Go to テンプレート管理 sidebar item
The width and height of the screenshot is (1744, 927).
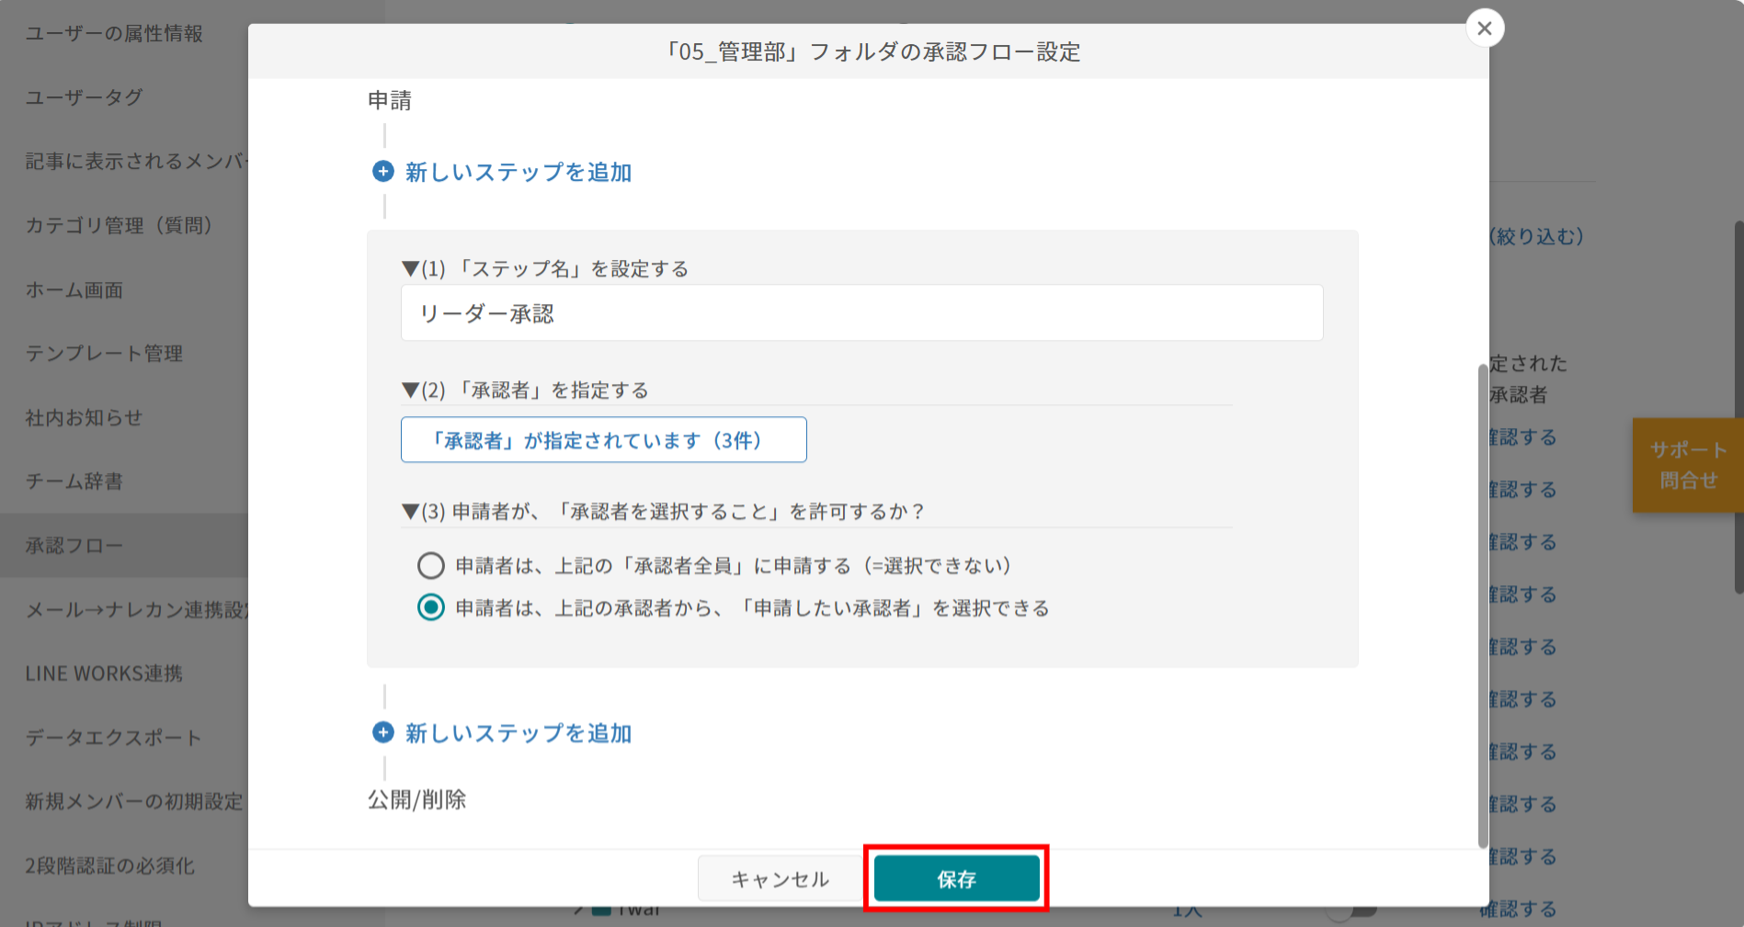click(x=104, y=354)
